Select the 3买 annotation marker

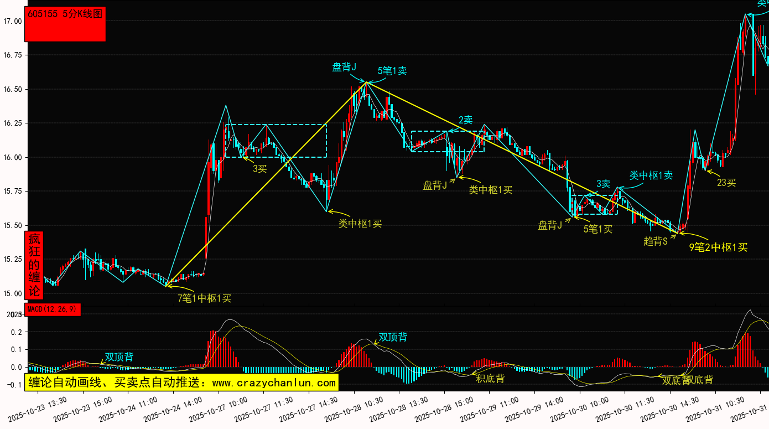point(260,169)
